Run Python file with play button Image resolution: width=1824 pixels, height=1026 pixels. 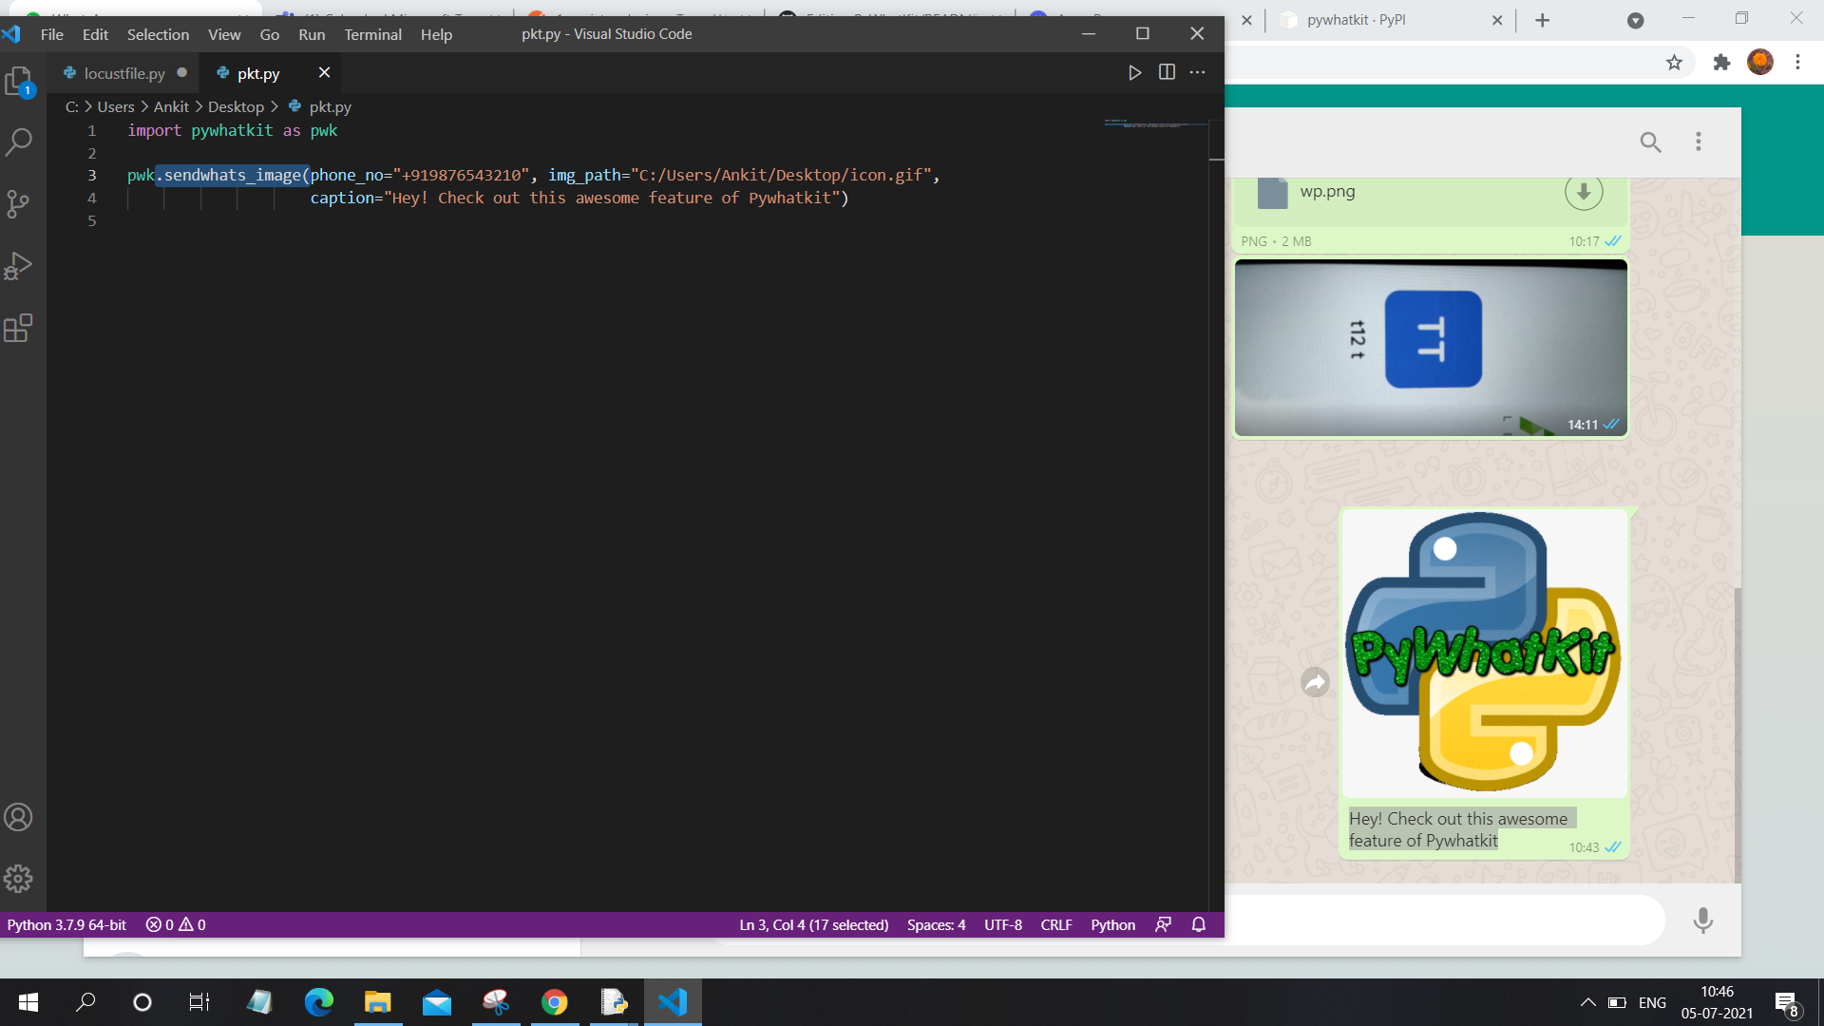[x=1134, y=72]
